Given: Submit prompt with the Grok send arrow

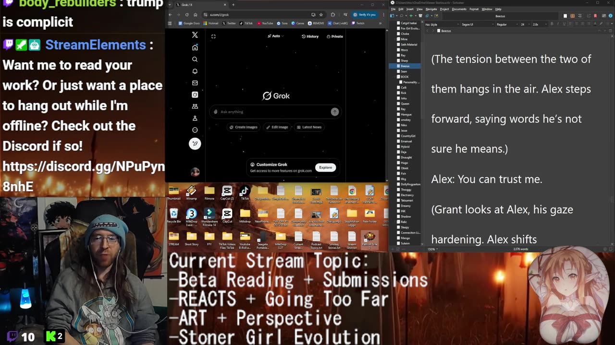Looking at the screenshot, I should tap(334, 112).
